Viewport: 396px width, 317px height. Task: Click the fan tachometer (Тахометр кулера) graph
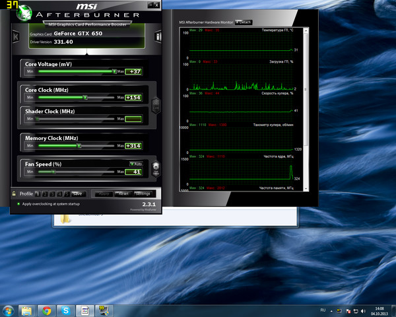click(241, 140)
